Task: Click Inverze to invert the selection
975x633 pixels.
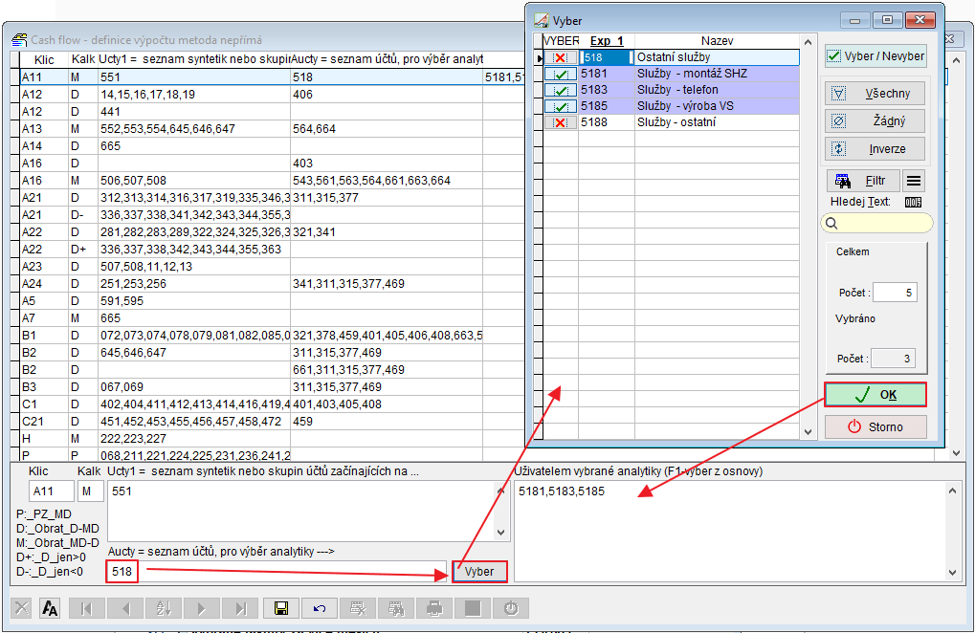Action: pos(875,149)
